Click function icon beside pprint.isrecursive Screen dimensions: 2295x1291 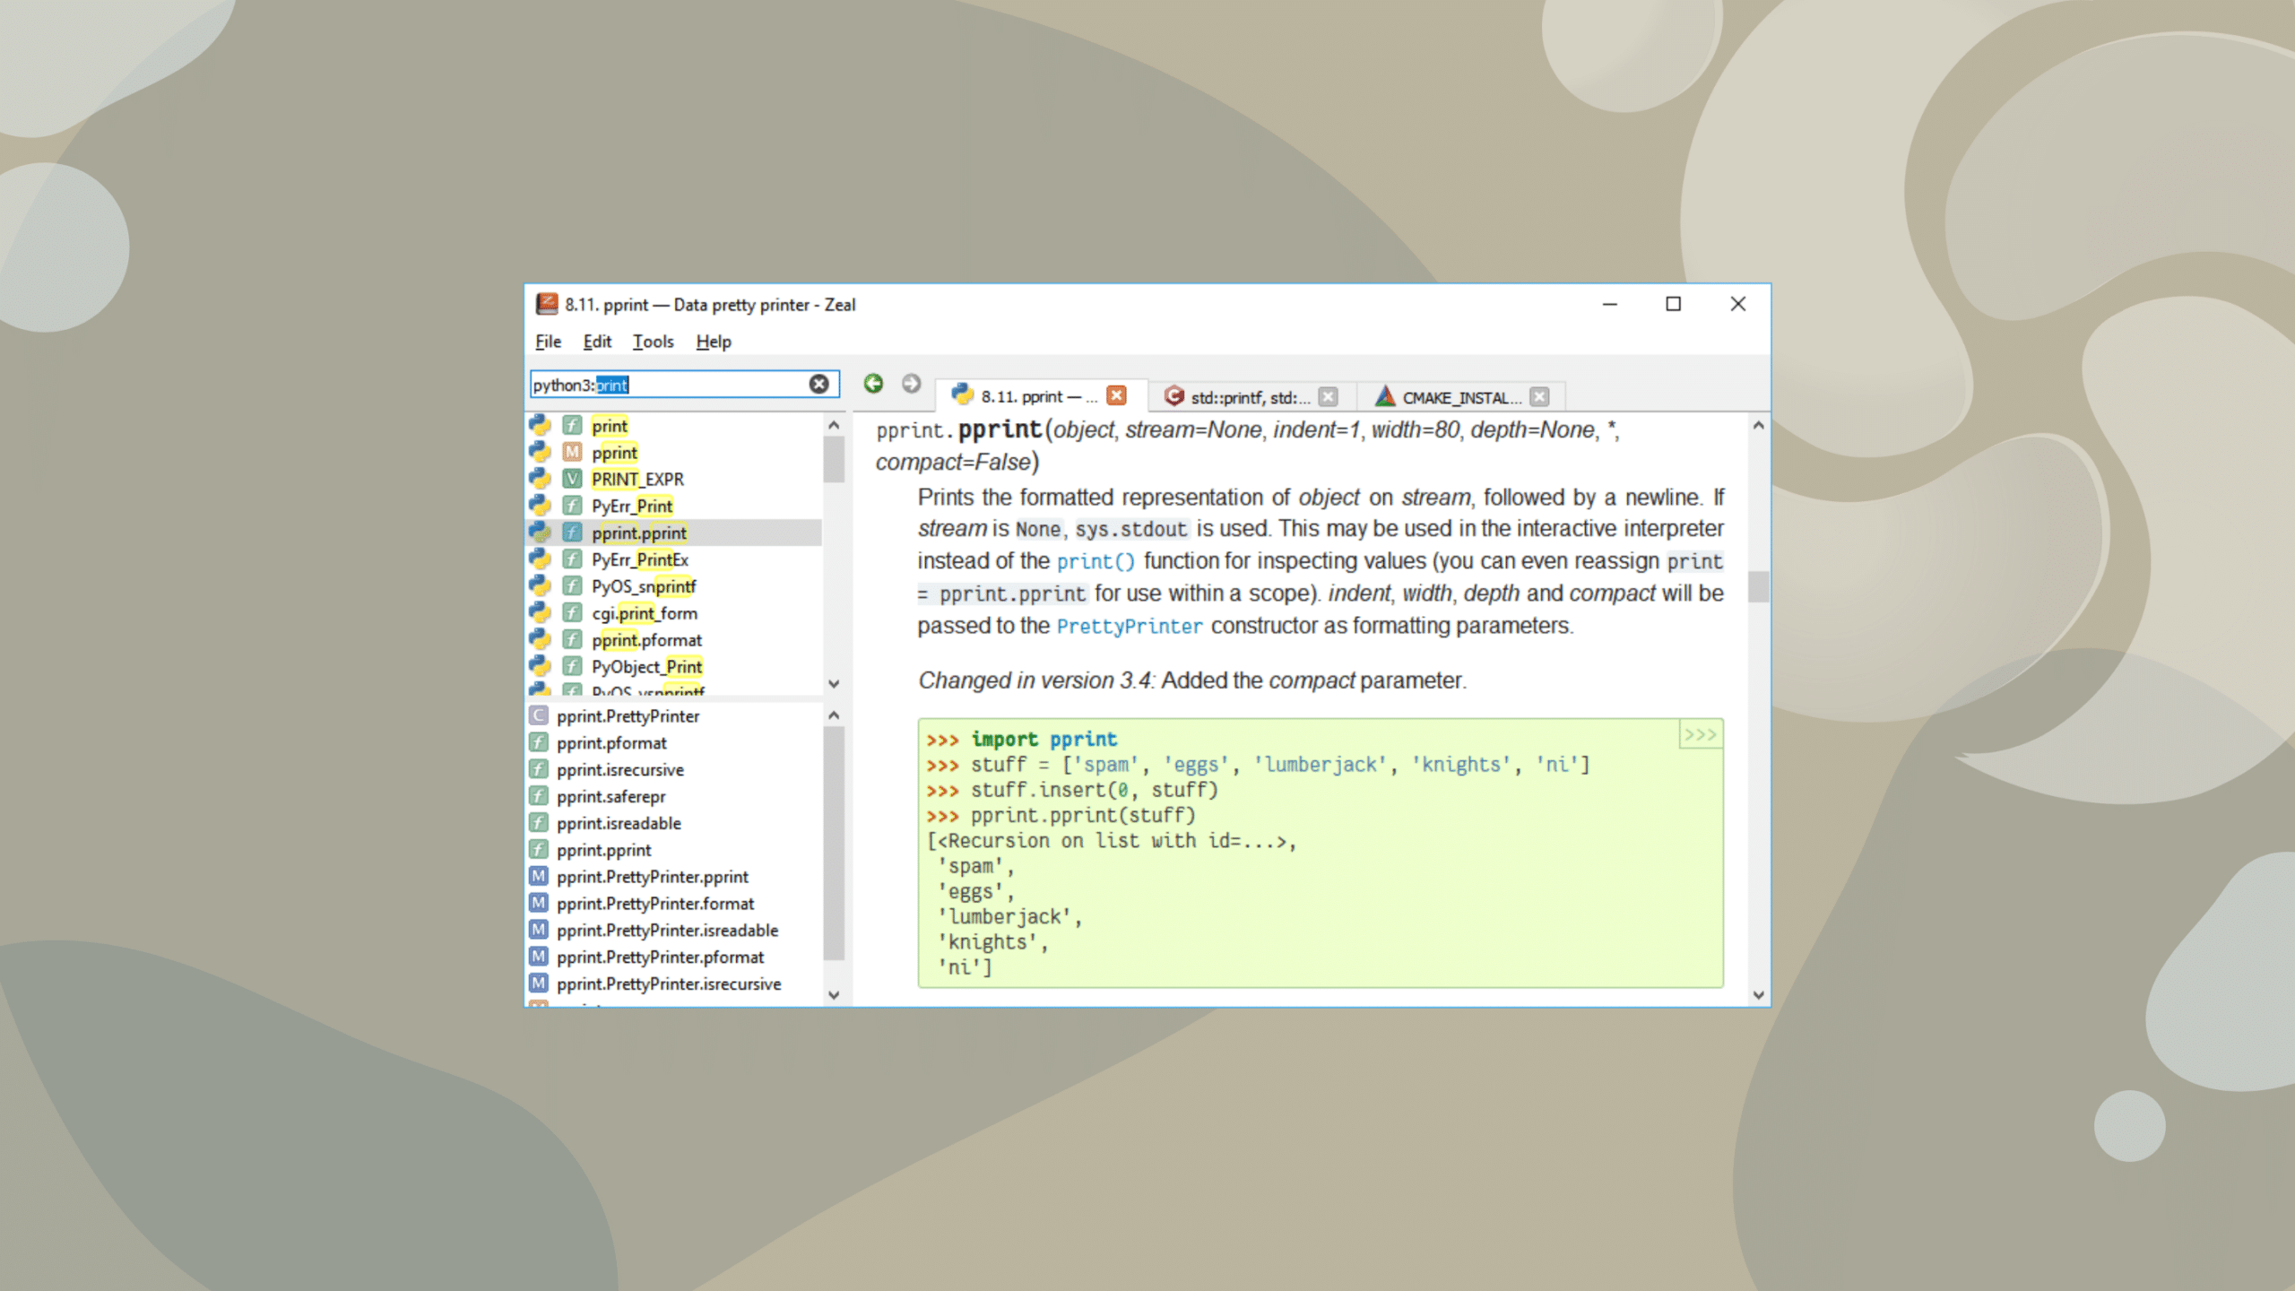tap(538, 769)
